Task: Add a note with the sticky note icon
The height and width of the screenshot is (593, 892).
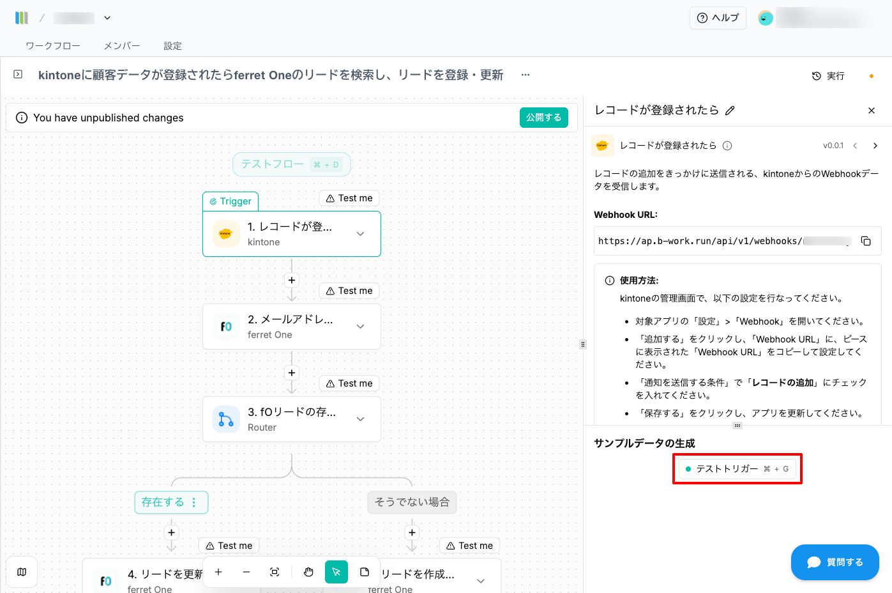Action: (x=365, y=572)
